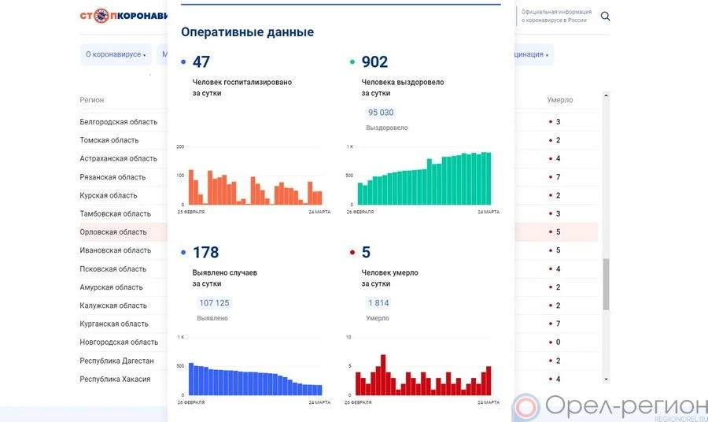
Task: Click the red deaths bar chart
Action: click(424, 376)
